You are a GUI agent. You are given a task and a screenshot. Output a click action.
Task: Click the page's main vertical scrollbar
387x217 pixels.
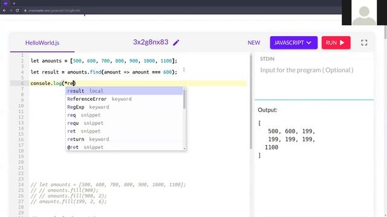click(385, 31)
